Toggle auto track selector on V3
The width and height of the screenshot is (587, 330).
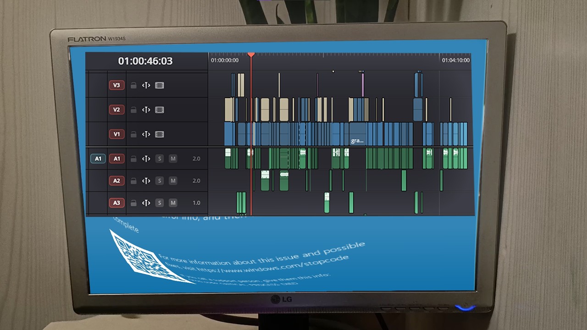pos(146,85)
